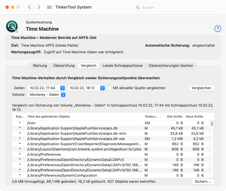Click the Vergleichen button
Viewport: 226px width, 191px height.
[201, 88]
